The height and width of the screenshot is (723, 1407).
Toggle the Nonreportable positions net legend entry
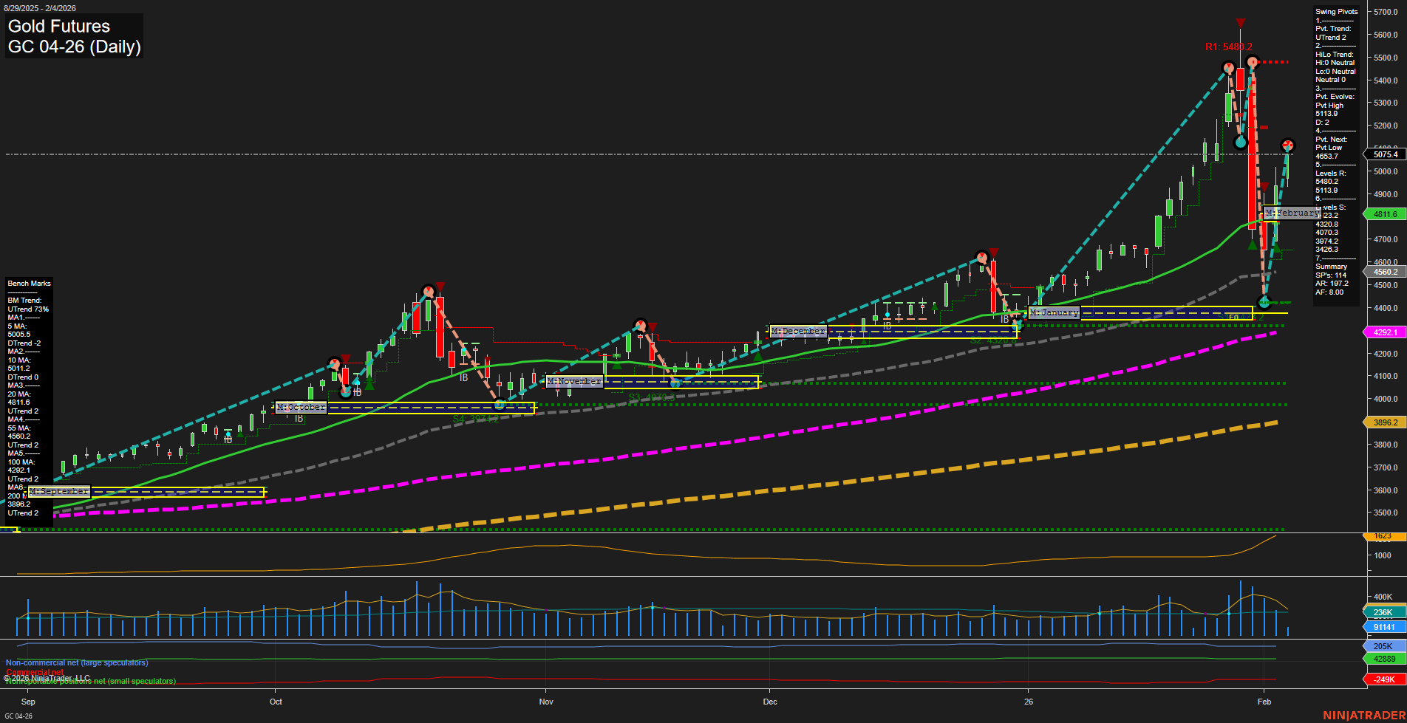tap(89, 681)
